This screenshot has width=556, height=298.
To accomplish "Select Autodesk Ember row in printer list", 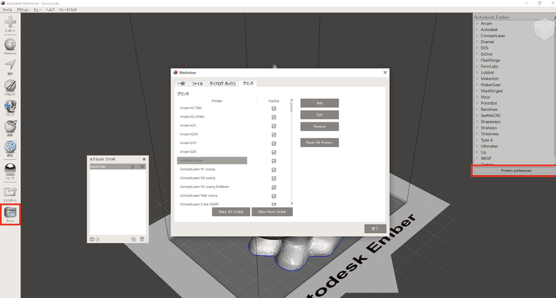I will point(212,160).
